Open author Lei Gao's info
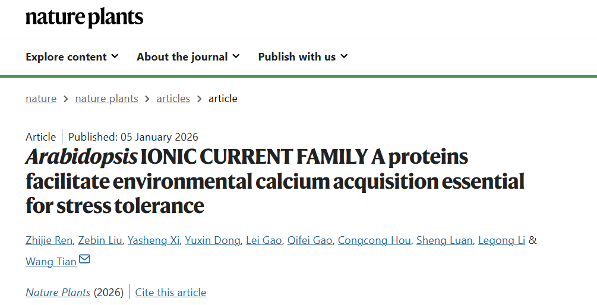Screen dimensions: 597x305 264,240
